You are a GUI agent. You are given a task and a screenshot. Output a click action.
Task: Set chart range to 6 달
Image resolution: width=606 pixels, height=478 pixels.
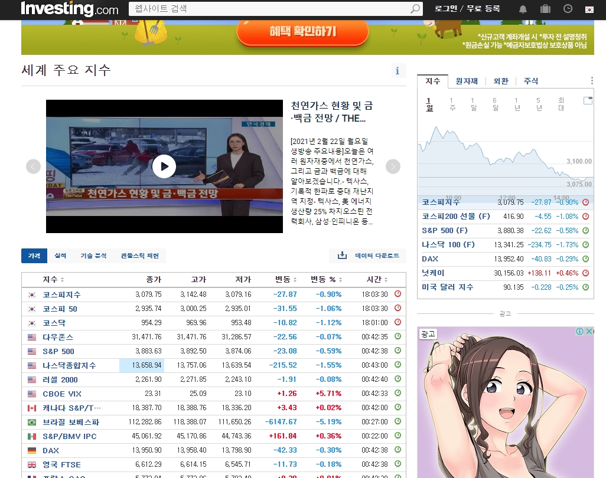495,104
